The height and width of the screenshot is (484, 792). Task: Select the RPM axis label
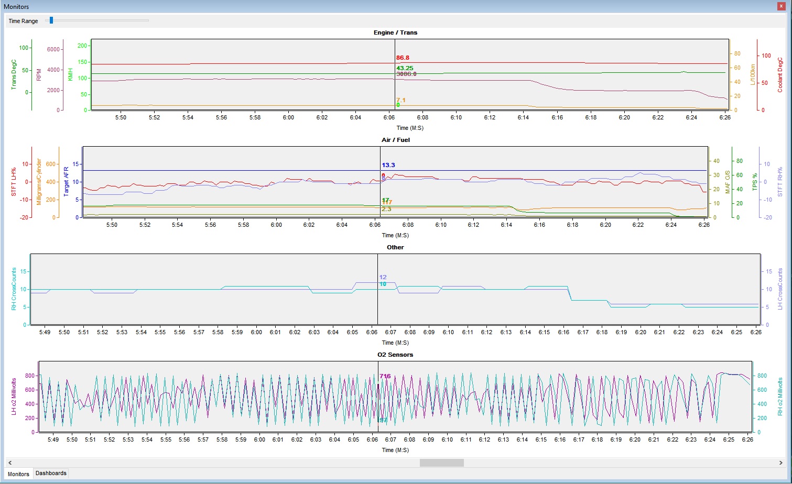click(39, 74)
